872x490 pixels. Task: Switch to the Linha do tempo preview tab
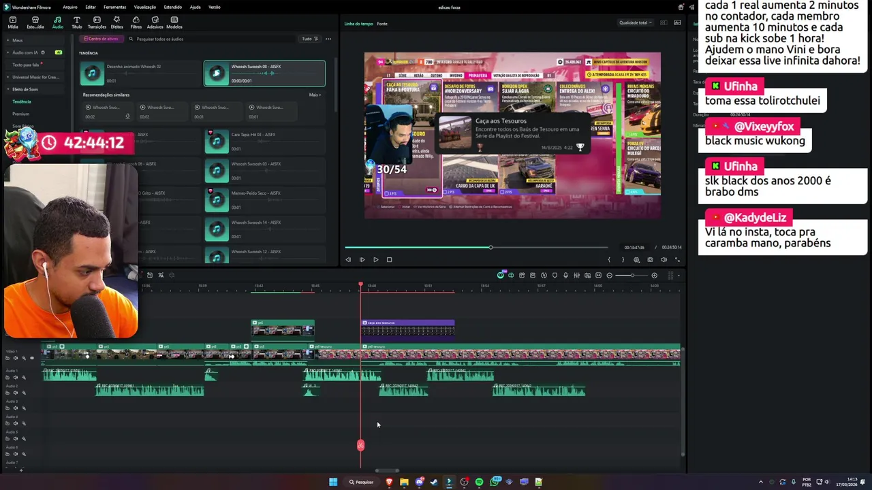tap(358, 24)
